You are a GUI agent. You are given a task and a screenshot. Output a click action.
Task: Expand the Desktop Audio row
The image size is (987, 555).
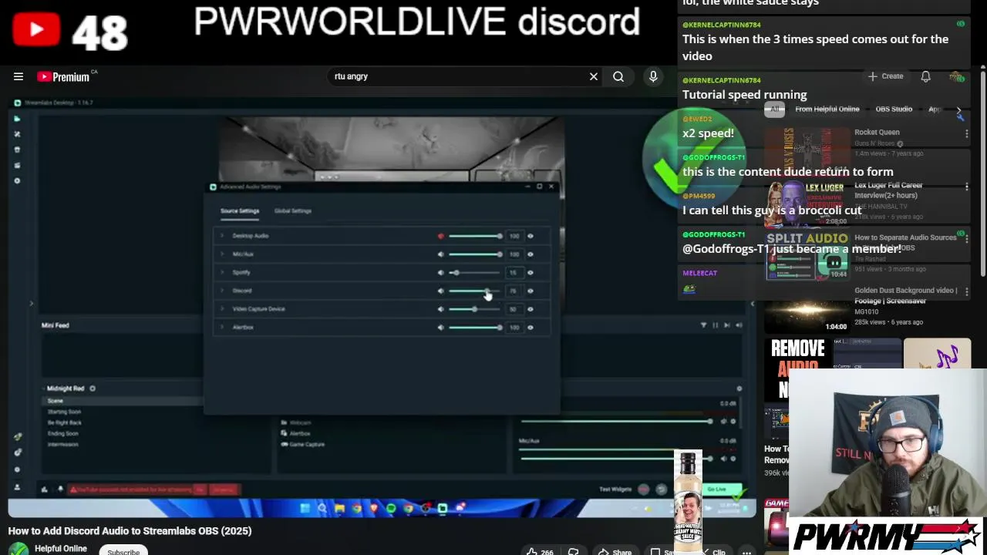click(x=222, y=236)
